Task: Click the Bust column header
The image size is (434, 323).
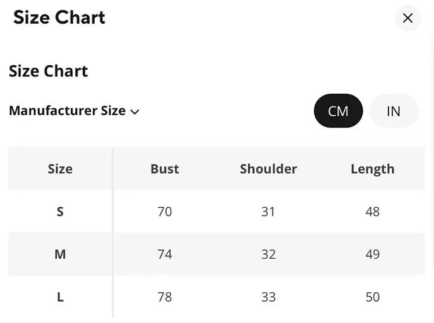Action: 165,169
